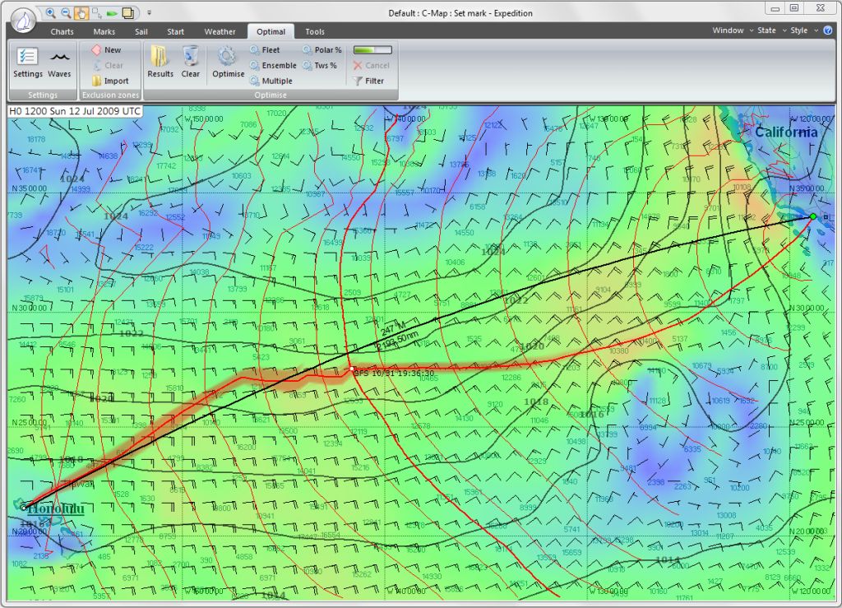
Task: Toggle the green boat icon in quick toolbar
Action: tap(113, 13)
